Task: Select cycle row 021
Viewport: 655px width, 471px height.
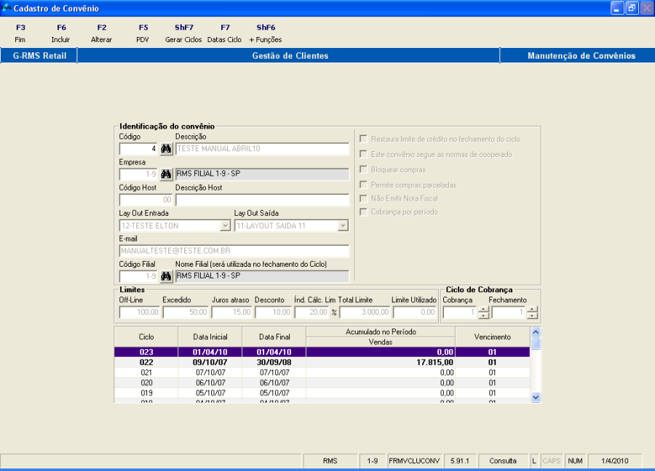Action: (x=322, y=373)
